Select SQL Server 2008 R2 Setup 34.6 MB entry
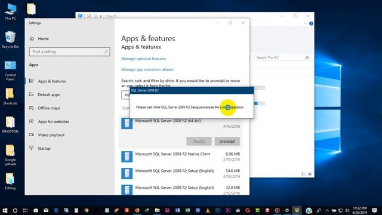382x215 pixels. point(180,173)
